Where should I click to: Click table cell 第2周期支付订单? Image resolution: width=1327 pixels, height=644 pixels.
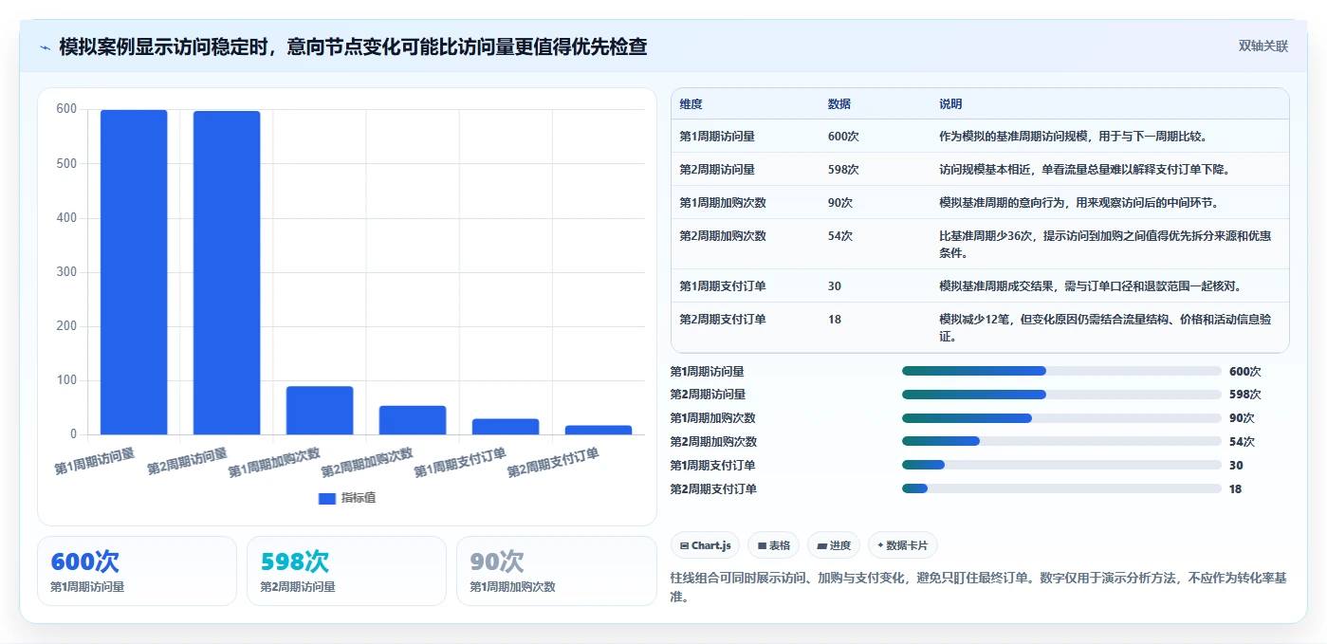723,320
